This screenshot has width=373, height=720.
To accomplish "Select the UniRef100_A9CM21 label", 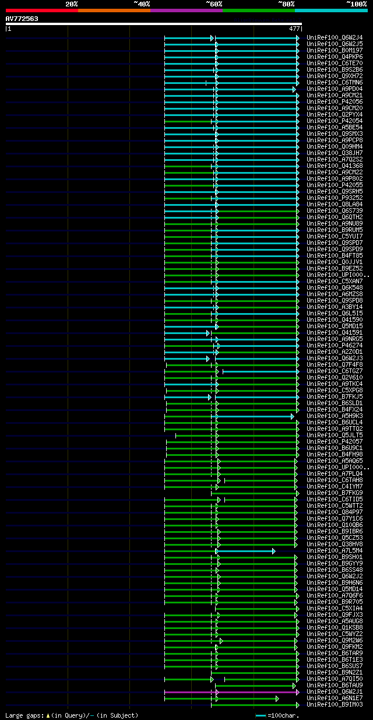I will (335, 96).
